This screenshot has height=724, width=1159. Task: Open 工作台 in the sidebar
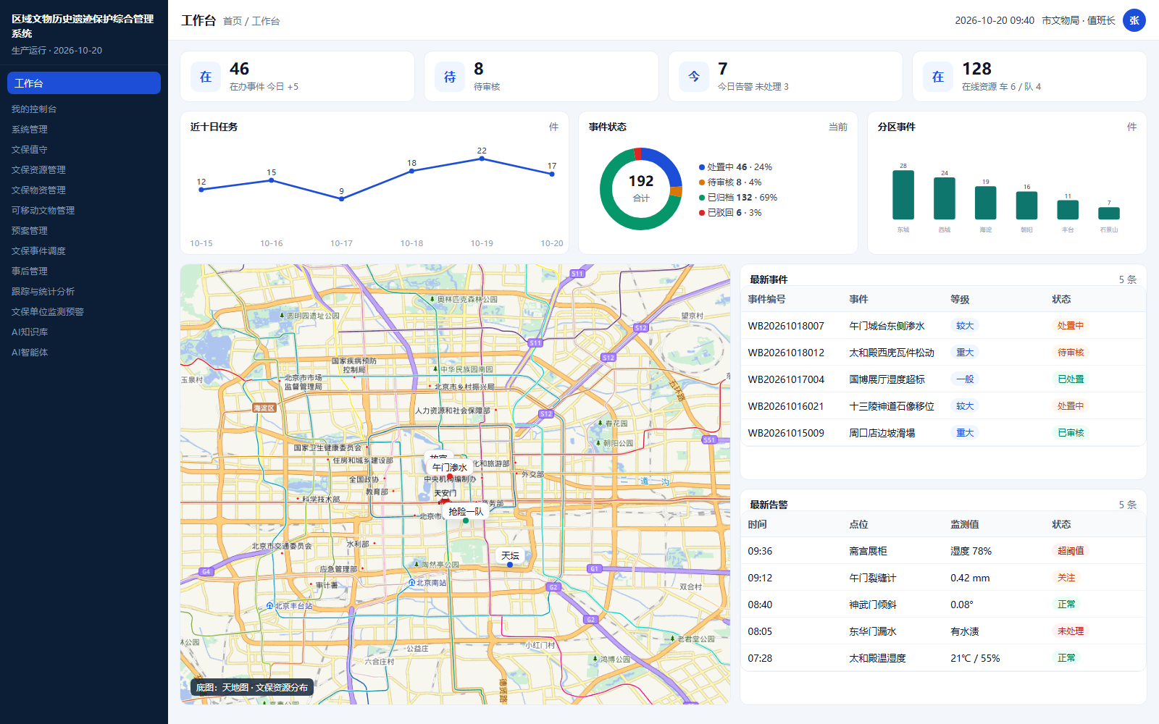84,83
